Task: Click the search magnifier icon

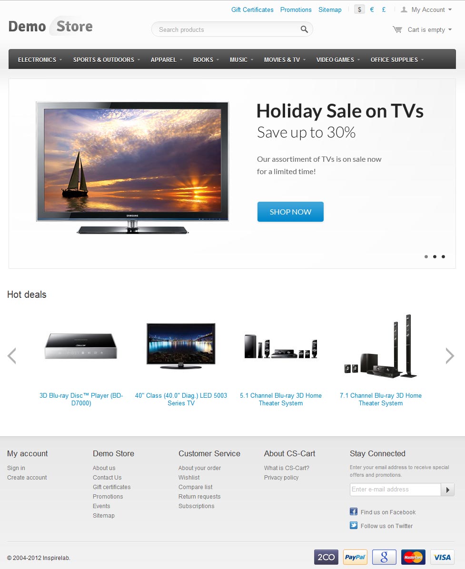Action: click(304, 29)
